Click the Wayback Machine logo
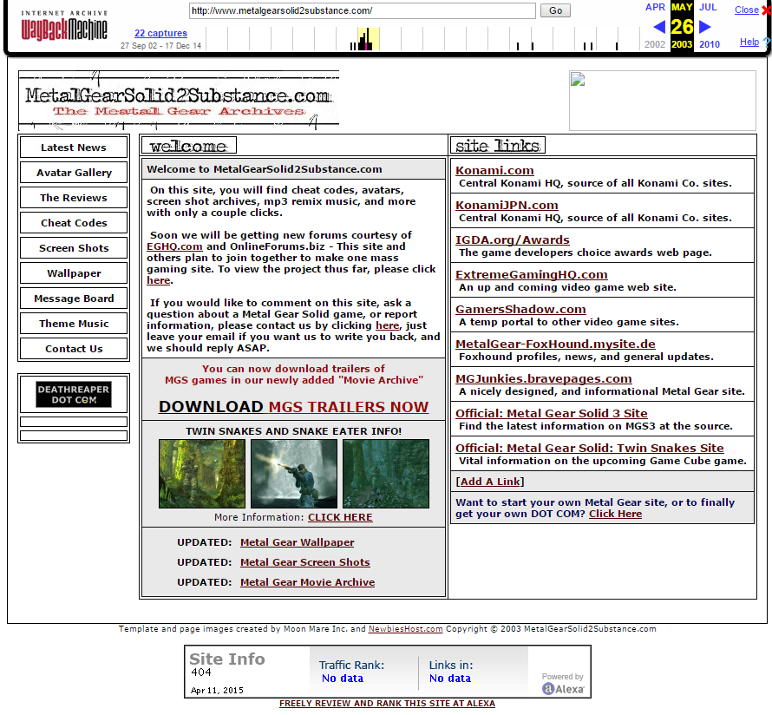Screen dimensions: 772x715 tap(64, 27)
